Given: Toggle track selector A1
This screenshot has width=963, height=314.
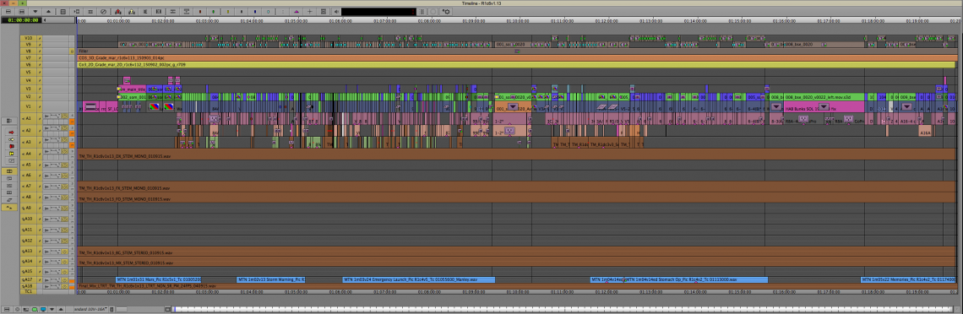Looking at the screenshot, I should (28, 118).
